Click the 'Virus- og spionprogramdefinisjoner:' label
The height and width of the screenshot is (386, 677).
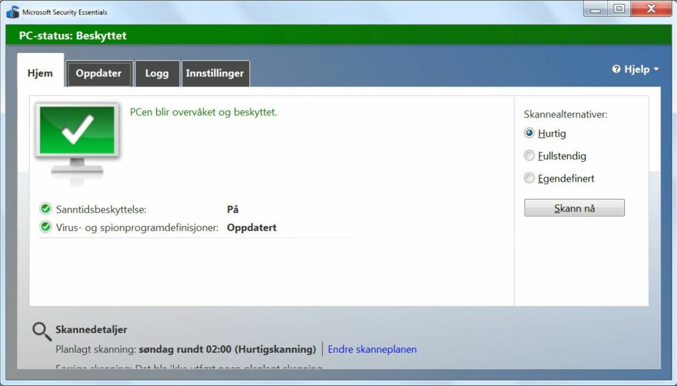pos(137,228)
